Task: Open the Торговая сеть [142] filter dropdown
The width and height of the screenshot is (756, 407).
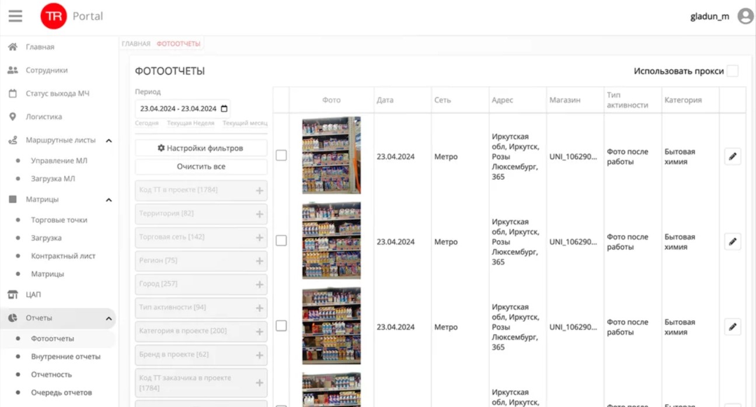Action: tap(201, 237)
